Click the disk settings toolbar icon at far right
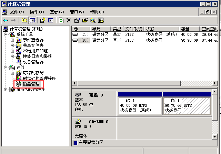 coord(101,20)
